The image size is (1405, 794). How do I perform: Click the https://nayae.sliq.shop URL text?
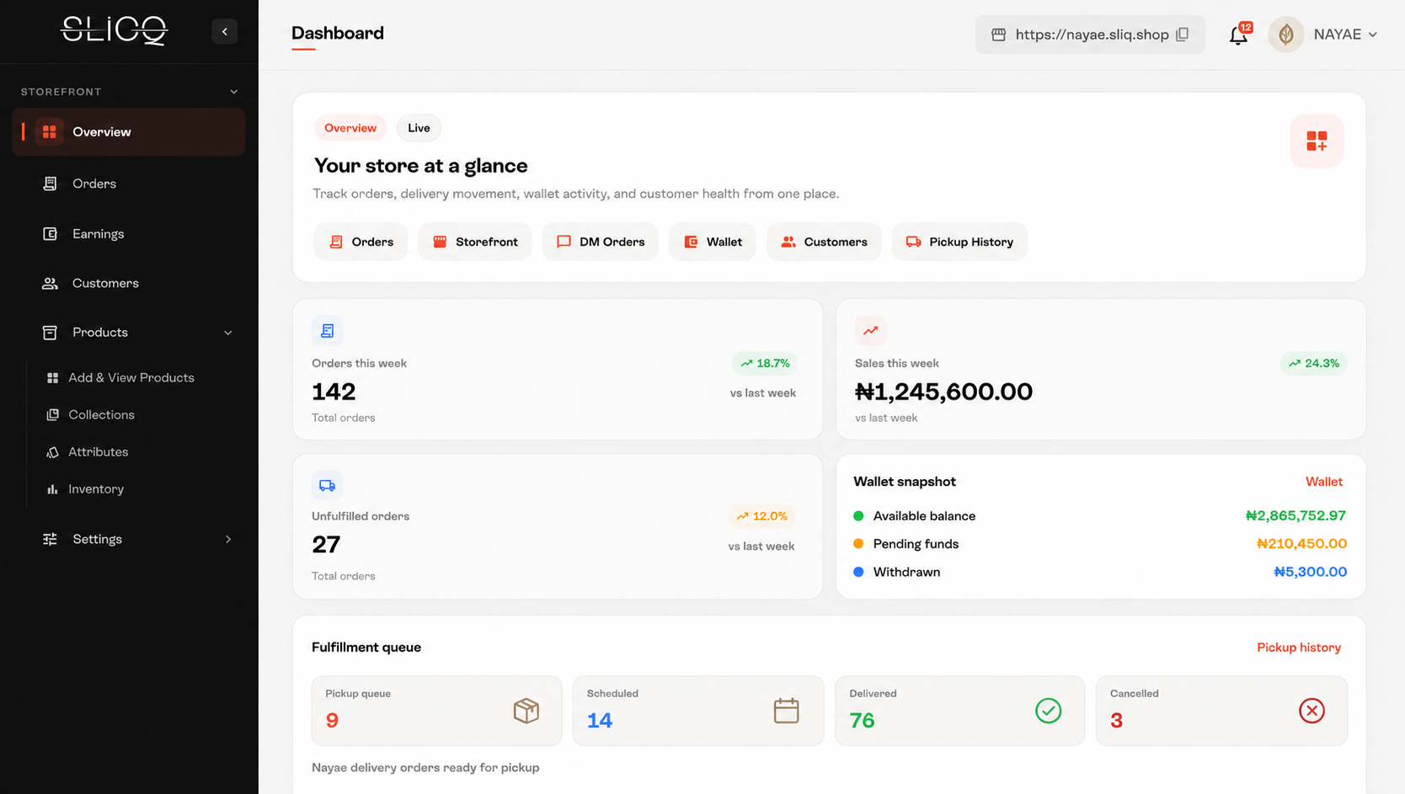(x=1092, y=35)
